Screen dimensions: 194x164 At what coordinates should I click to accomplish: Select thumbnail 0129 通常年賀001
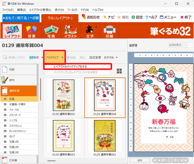(x=105, y=138)
